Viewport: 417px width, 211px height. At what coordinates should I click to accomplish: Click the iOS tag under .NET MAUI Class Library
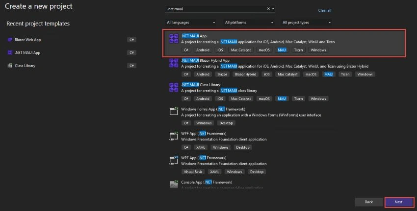coord(220,98)
